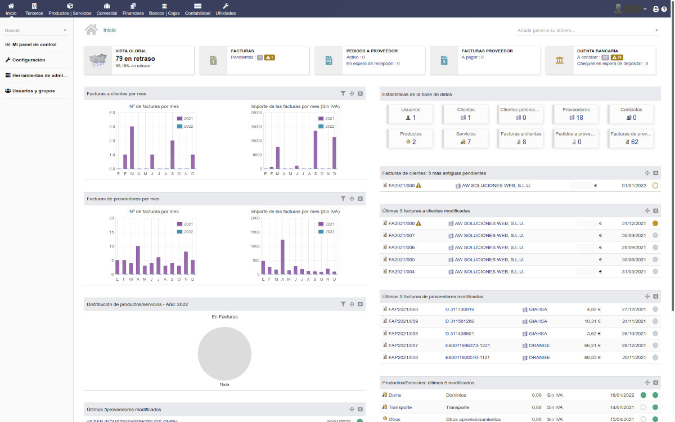Filter Distribución de productos/servicios panel
The width and height of the screenshot is (675, 422).
click(x=343, y=304)
